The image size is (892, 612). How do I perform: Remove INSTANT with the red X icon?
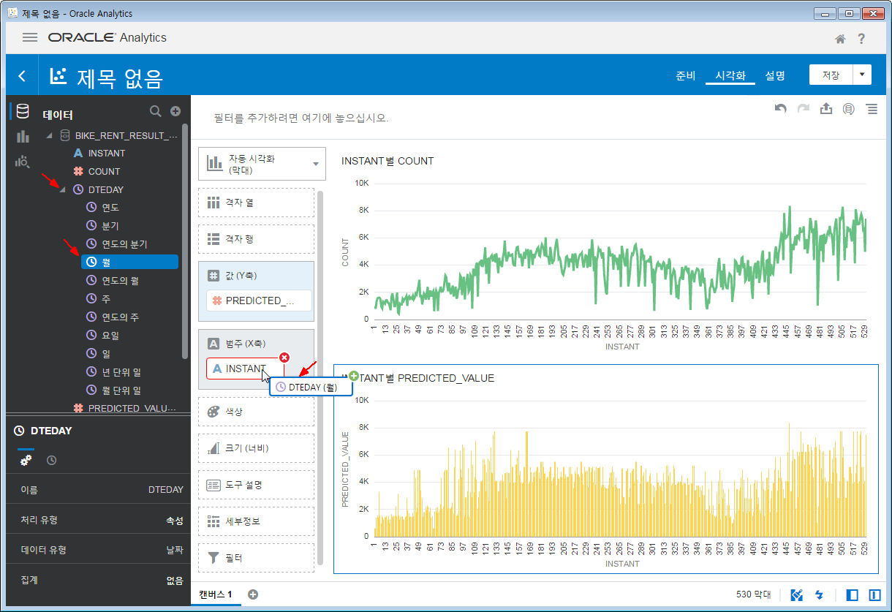(x=284, y=358)
